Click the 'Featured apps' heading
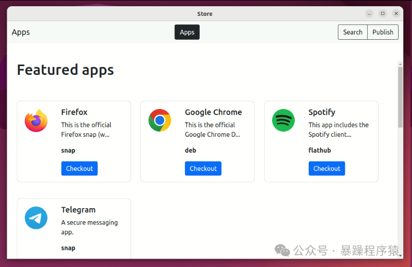Screen dimensions: 412x267 click(66, 70)
